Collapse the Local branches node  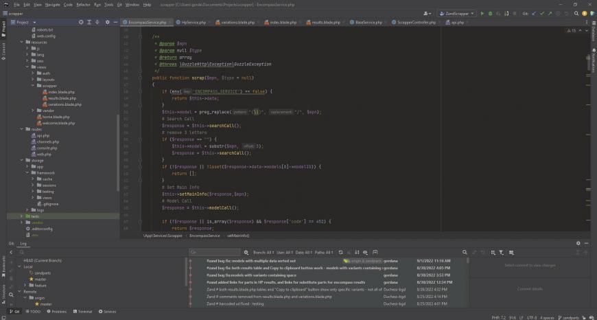coord(19,266)
